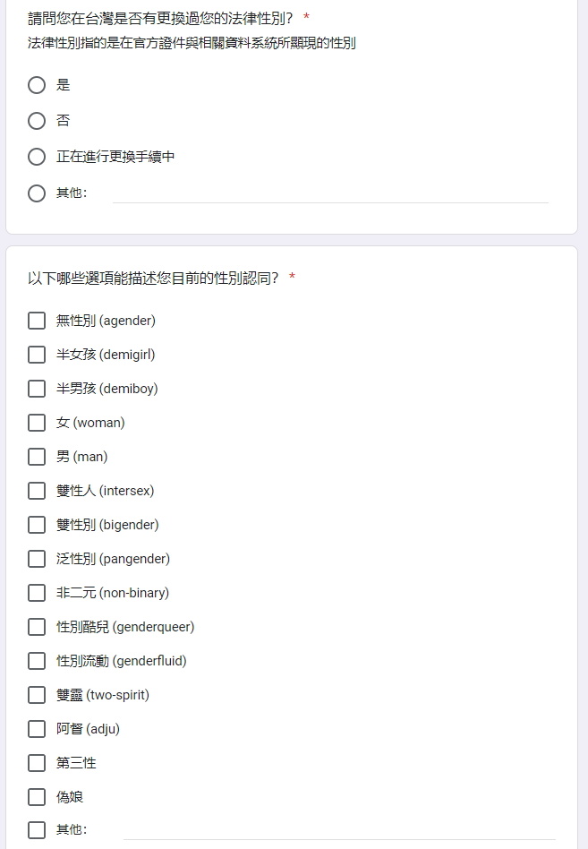This screenshot has width=588, height=849.
Task: Check the 女 (woman) option
Action: pyautogui.click(x=37, y=423)
